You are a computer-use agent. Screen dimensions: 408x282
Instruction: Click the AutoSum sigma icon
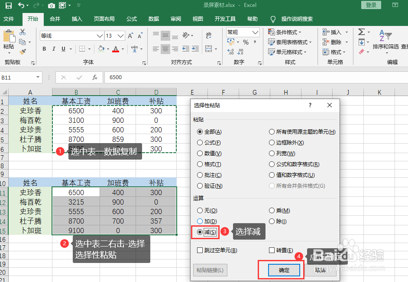click(361, 32)
